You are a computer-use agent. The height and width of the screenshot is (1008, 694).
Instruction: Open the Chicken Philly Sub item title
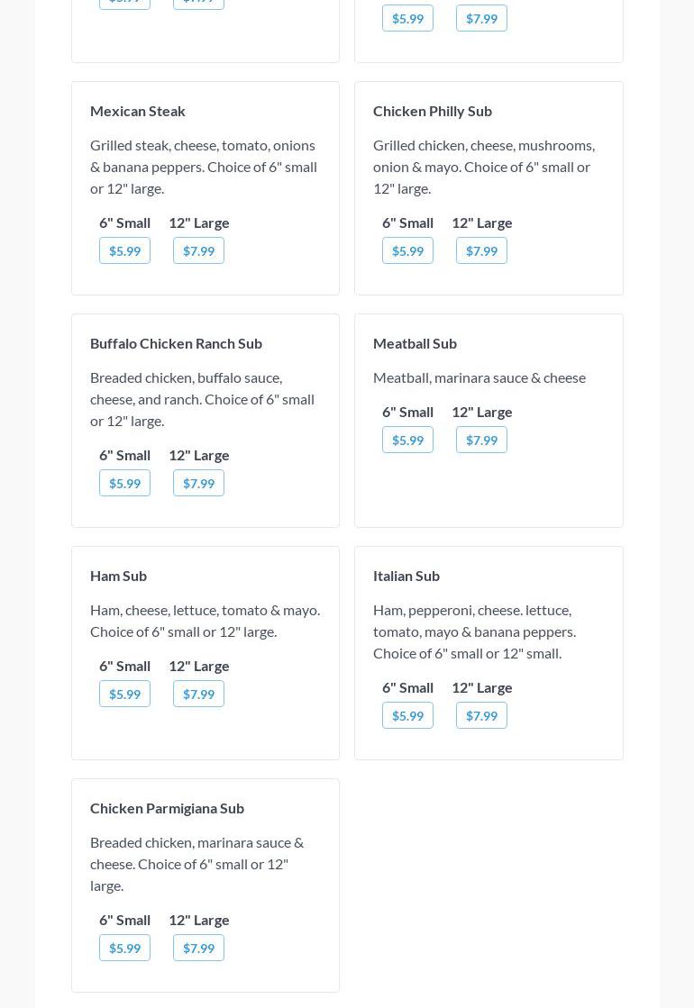(433, 111)
